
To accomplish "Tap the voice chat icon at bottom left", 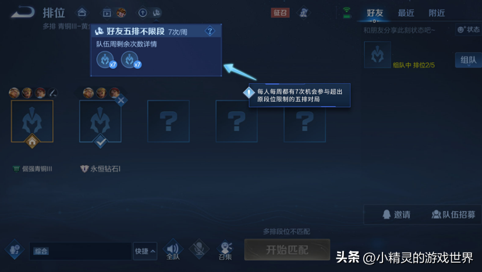I will pyautogui.click(x=15, y=249).
